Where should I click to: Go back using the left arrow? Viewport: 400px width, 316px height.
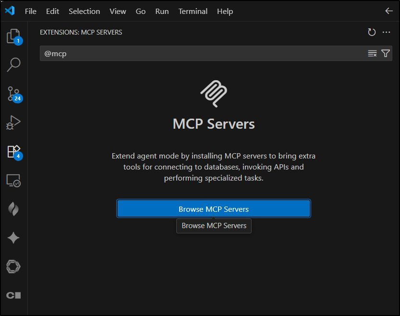click(x=389, y=11)
